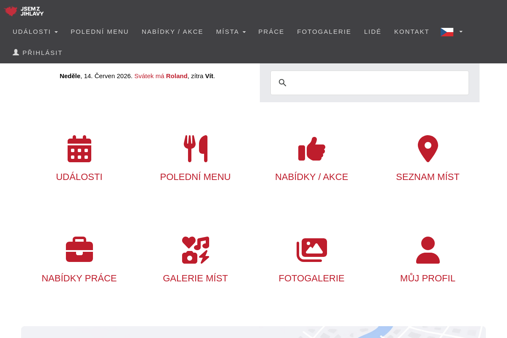Open the red calendar Události icon

click(79, 149)
